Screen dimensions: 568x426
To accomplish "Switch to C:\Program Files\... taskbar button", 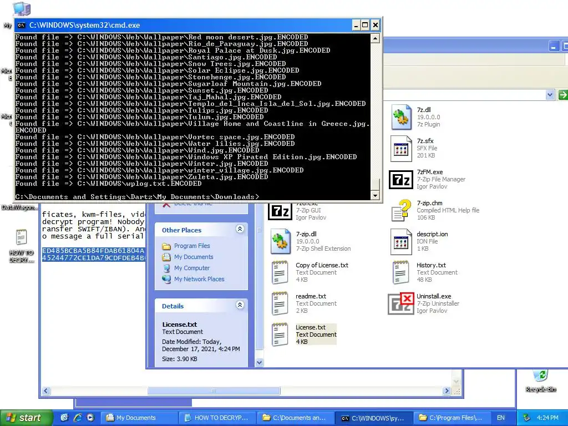I will point(452,418).
